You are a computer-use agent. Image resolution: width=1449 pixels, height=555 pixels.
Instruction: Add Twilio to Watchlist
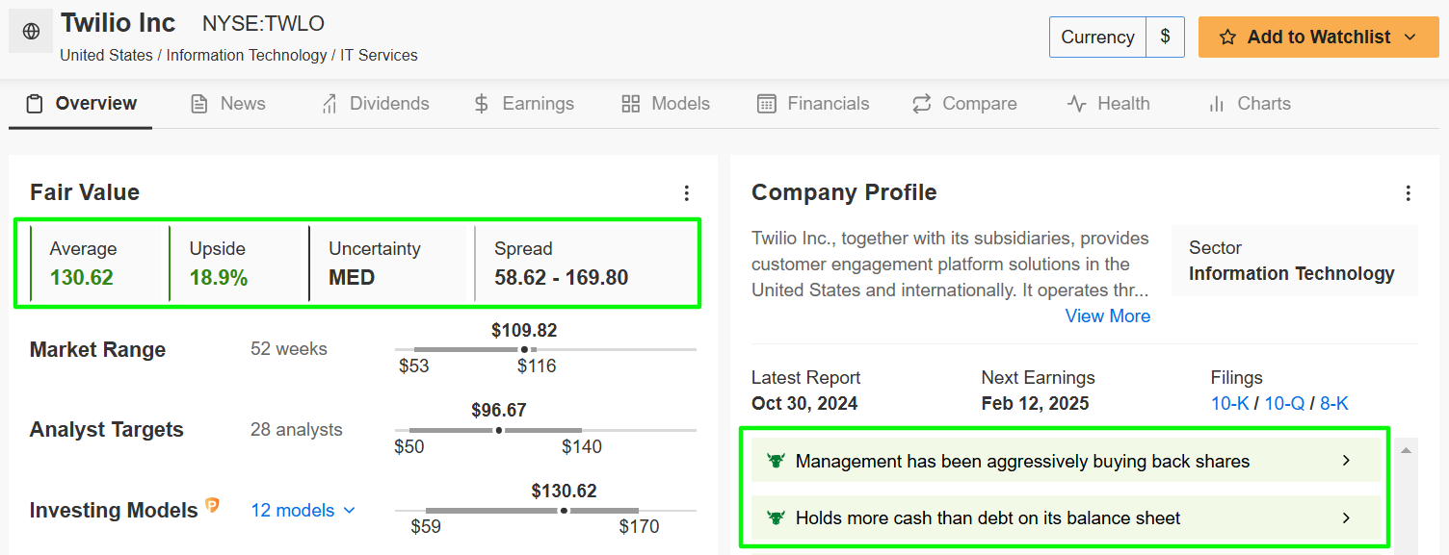pos(1318,38)
